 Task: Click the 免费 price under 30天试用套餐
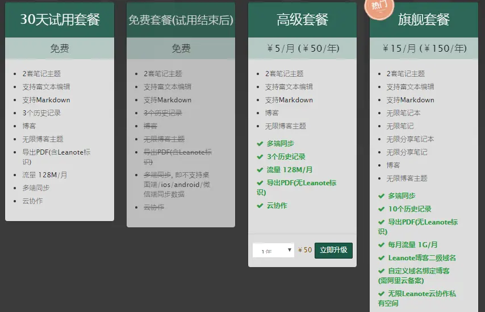(x=60, y=48)
